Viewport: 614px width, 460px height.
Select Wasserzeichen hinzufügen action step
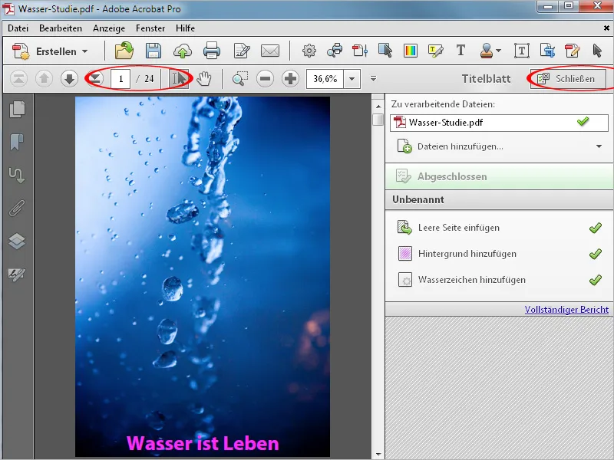500,280
